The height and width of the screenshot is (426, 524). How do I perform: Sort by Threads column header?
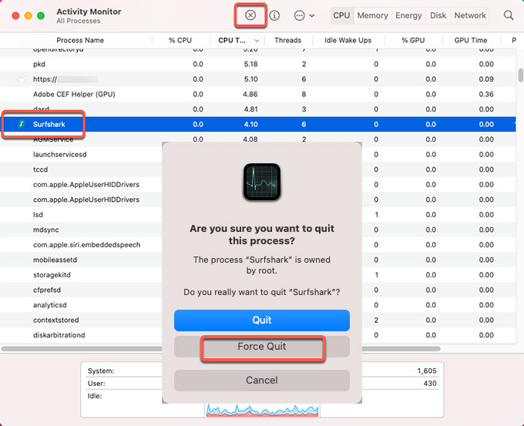point(287,40)
